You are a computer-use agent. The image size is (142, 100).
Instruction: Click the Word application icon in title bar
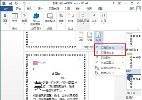(x=4, y=3)
